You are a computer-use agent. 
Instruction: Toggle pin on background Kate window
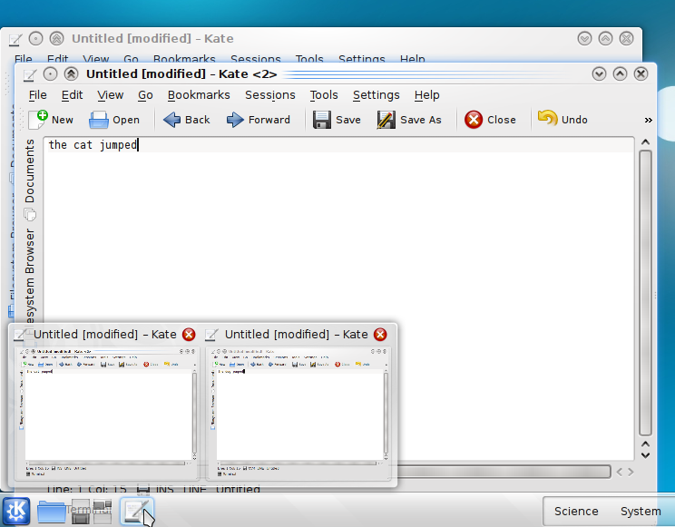[x=35, y=39]
